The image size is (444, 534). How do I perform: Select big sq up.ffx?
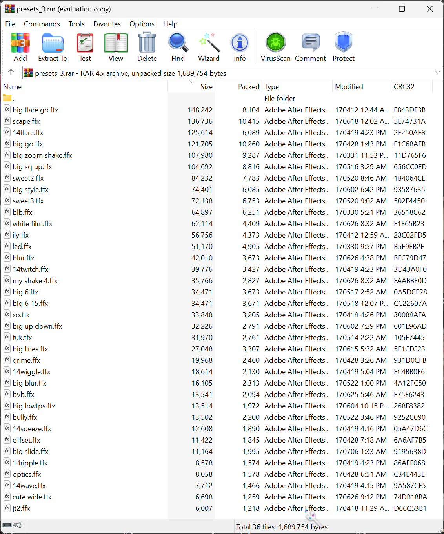[x=32, y=167]
